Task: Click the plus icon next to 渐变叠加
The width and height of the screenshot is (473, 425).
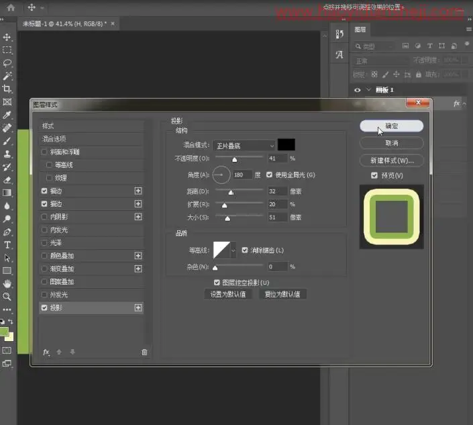Action: 138,269
